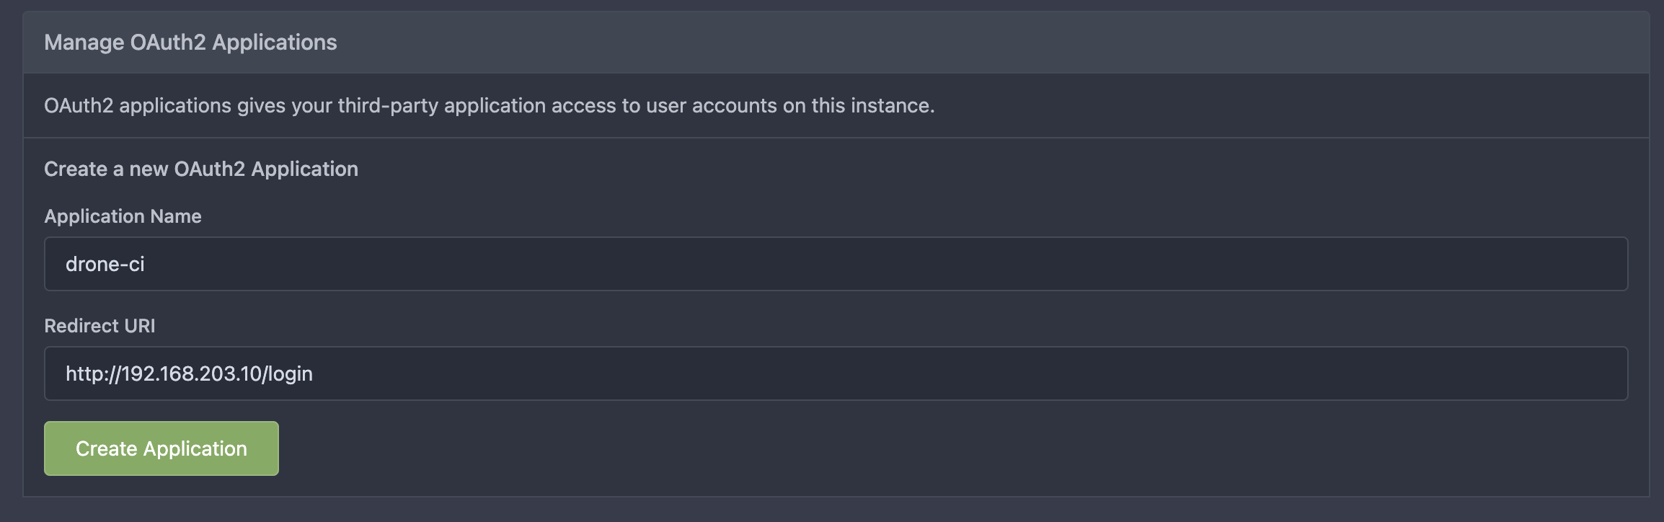The width and height of the screenshot is (1664, 522).
Task: Click the "Application Name" field label
Action: click(123, 216)
